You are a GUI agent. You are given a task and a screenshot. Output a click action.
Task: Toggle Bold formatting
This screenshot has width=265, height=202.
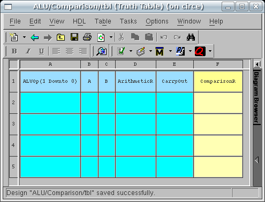pyautogui.click(x=14, y=51)
